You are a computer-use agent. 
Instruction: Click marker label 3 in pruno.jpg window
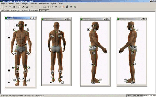coord(26,25)
